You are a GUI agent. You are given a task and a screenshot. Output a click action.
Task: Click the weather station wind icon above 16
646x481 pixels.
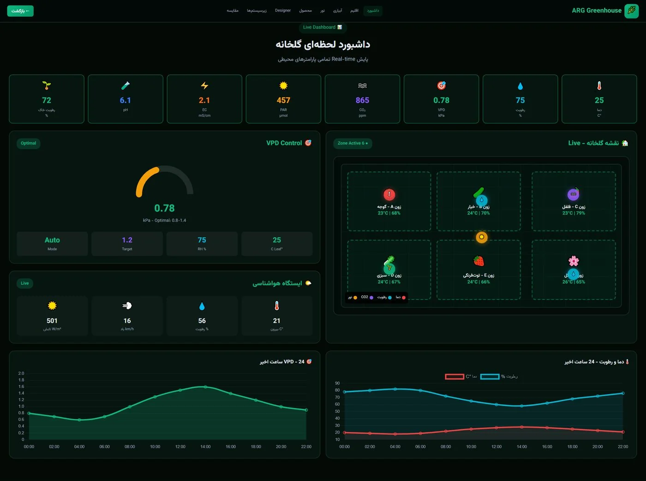pyautogui.click(x=127, y=306)
